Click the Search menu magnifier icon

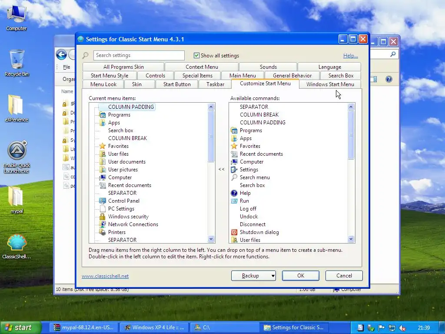point(234,177)
